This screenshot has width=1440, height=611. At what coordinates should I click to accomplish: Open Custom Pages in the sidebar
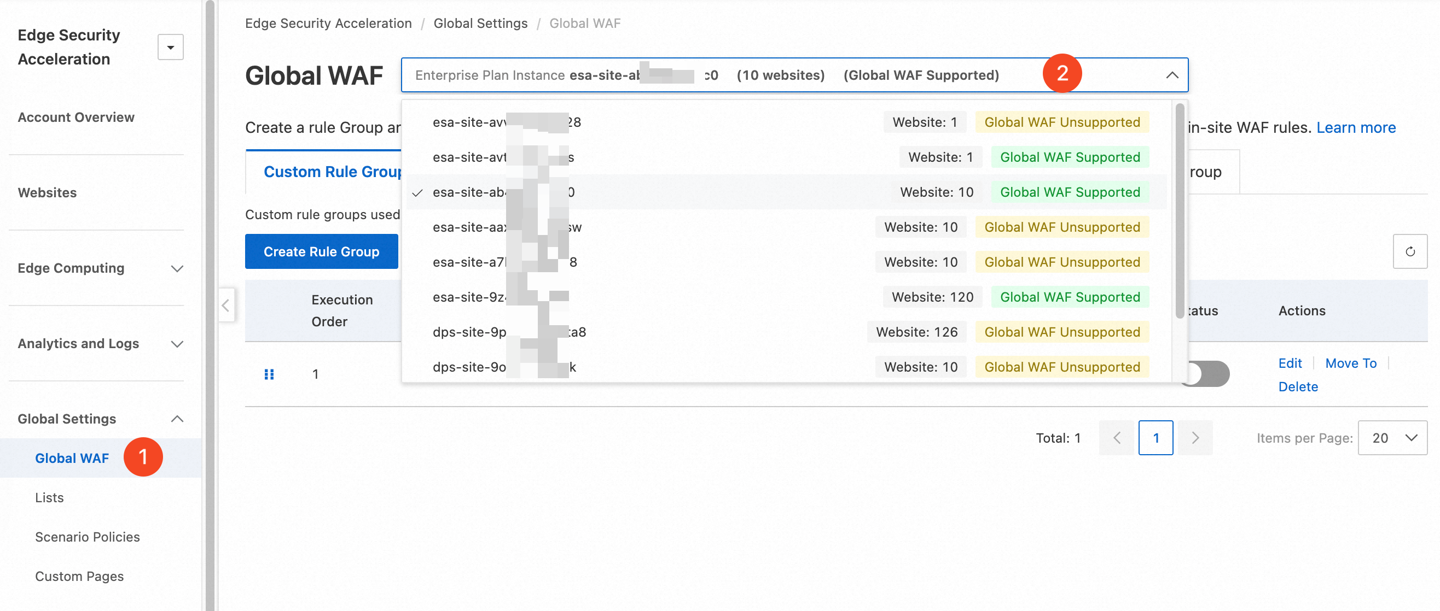pyautogui.click(x=79, y=577)
